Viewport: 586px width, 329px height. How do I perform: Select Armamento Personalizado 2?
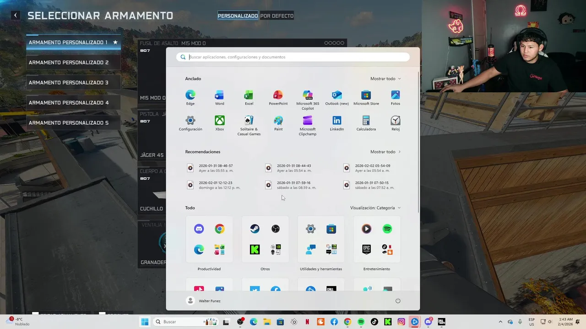point(73,63)
